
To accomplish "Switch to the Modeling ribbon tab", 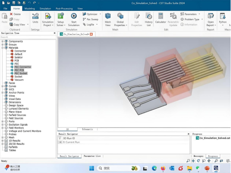I will 30,8.
